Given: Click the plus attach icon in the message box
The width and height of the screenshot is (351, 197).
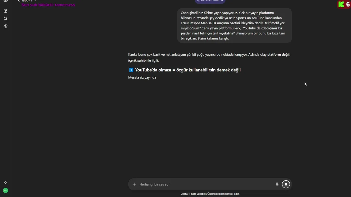Looking at the screenshot, I should (134, 184).
